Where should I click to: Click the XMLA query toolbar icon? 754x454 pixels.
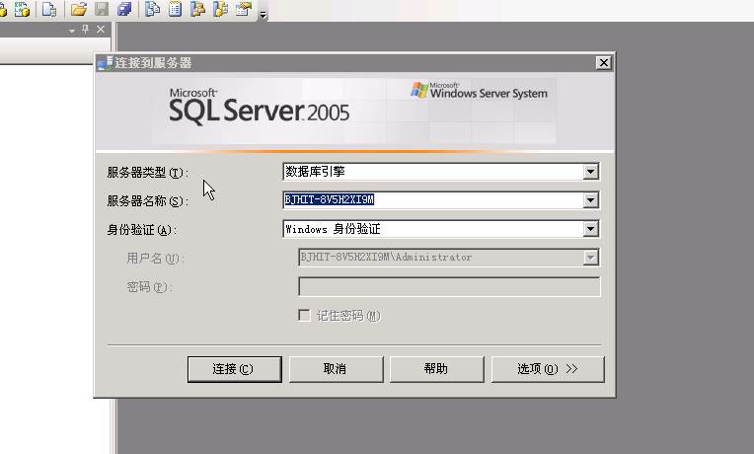point(22,9)
